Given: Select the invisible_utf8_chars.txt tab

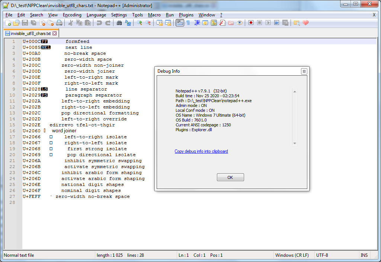Looking at the screenshot, I should point(31,34).
